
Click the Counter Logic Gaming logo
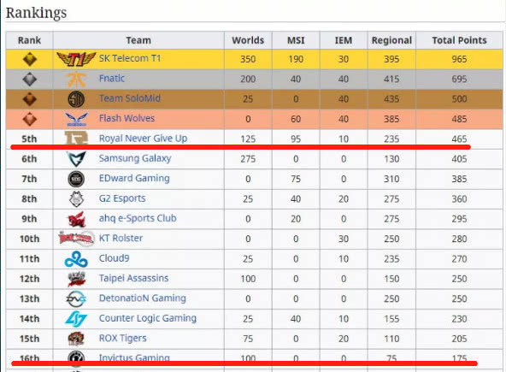click(76, 319)
